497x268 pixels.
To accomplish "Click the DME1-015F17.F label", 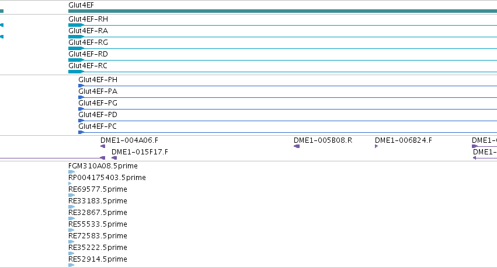I will point(140,152).
